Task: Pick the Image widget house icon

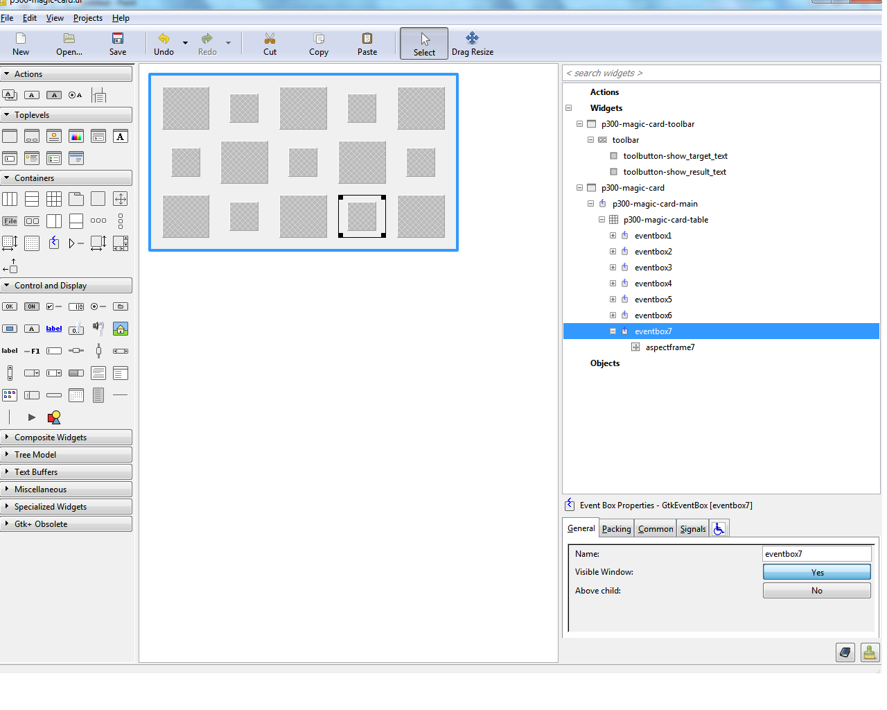Action: click(121, 329)
